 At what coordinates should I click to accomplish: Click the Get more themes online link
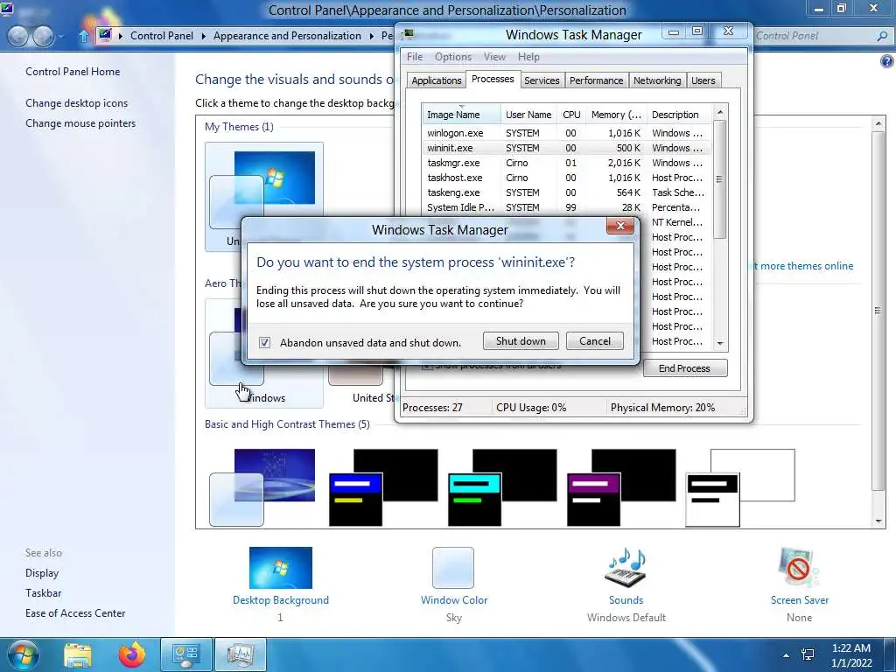click(x=803, y=266)
